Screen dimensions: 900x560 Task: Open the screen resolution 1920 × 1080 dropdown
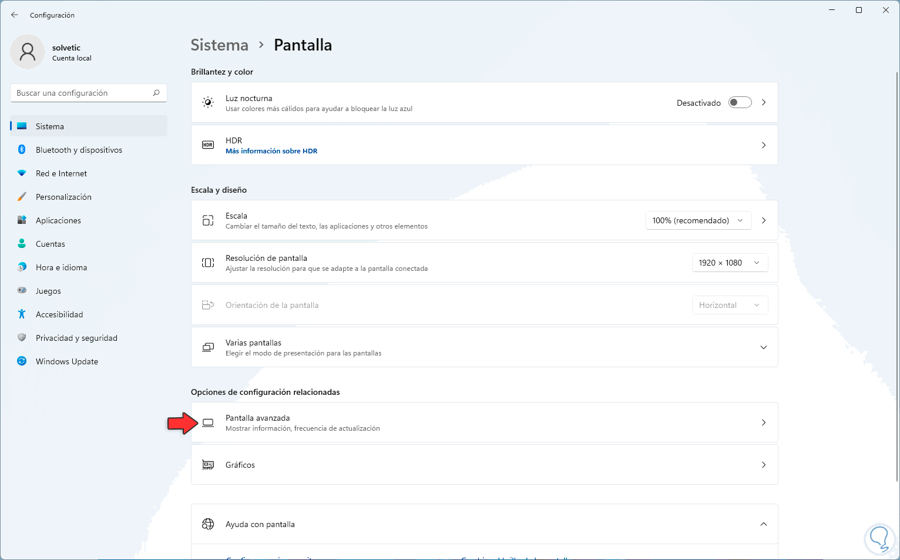729,263
